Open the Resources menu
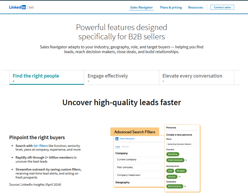The width and height of the screenshot is (248, 196). 195,7
